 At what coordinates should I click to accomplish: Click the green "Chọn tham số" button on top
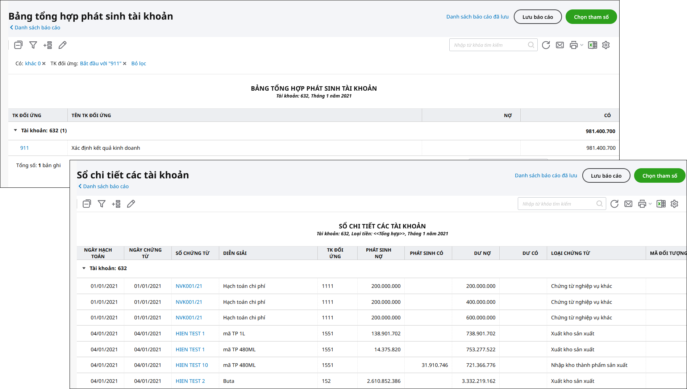tap(591, 17)
